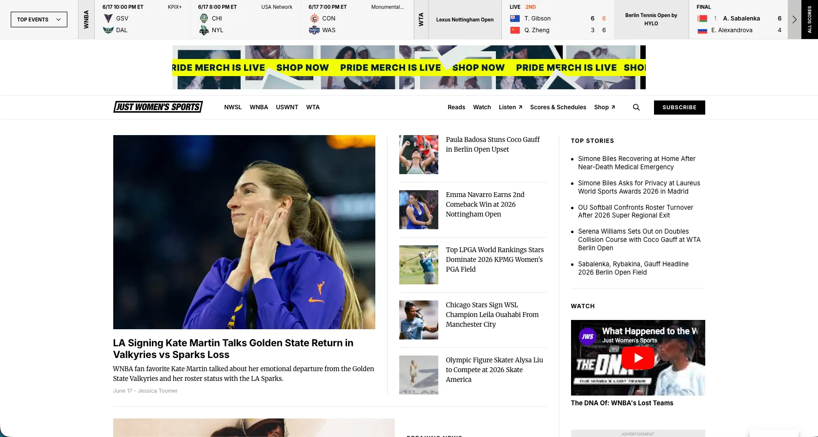Click the LPGA golfer article thumbnail
This screenshot has width=818, height=437.
(419, 265)
